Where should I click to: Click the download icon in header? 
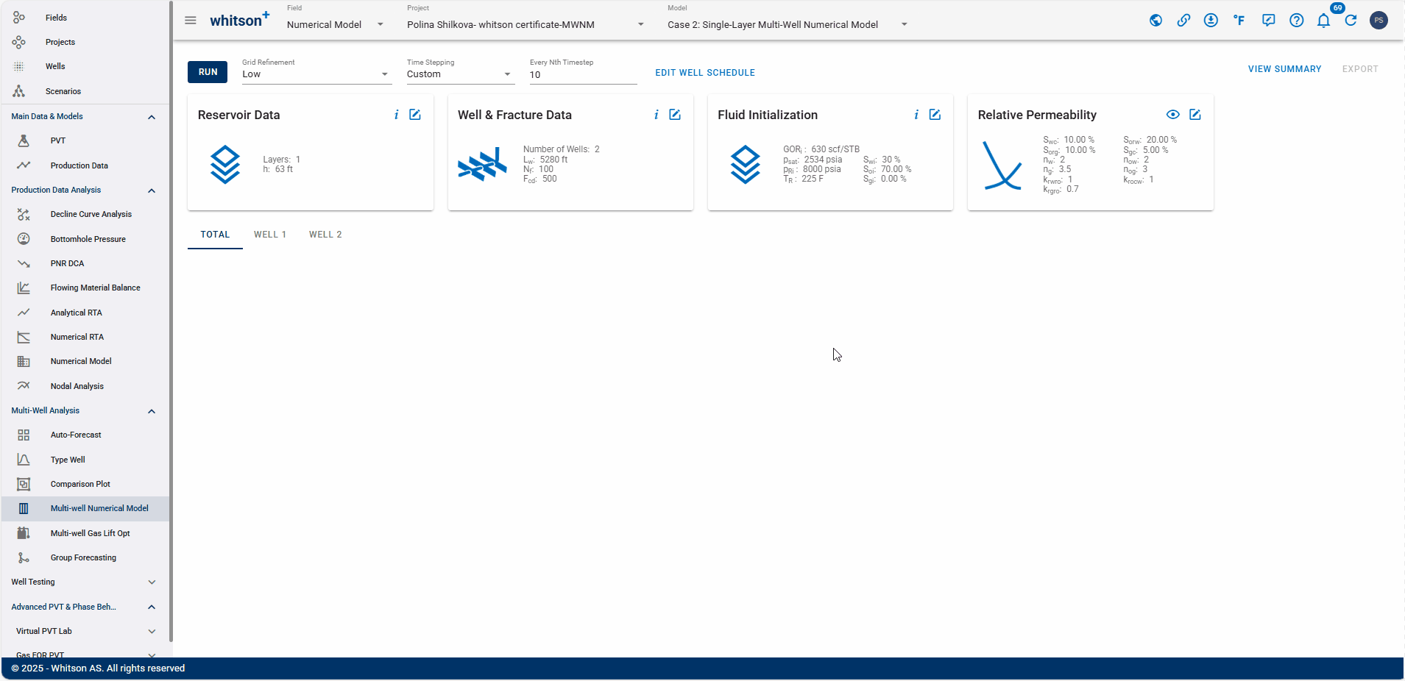[1211, 21]
